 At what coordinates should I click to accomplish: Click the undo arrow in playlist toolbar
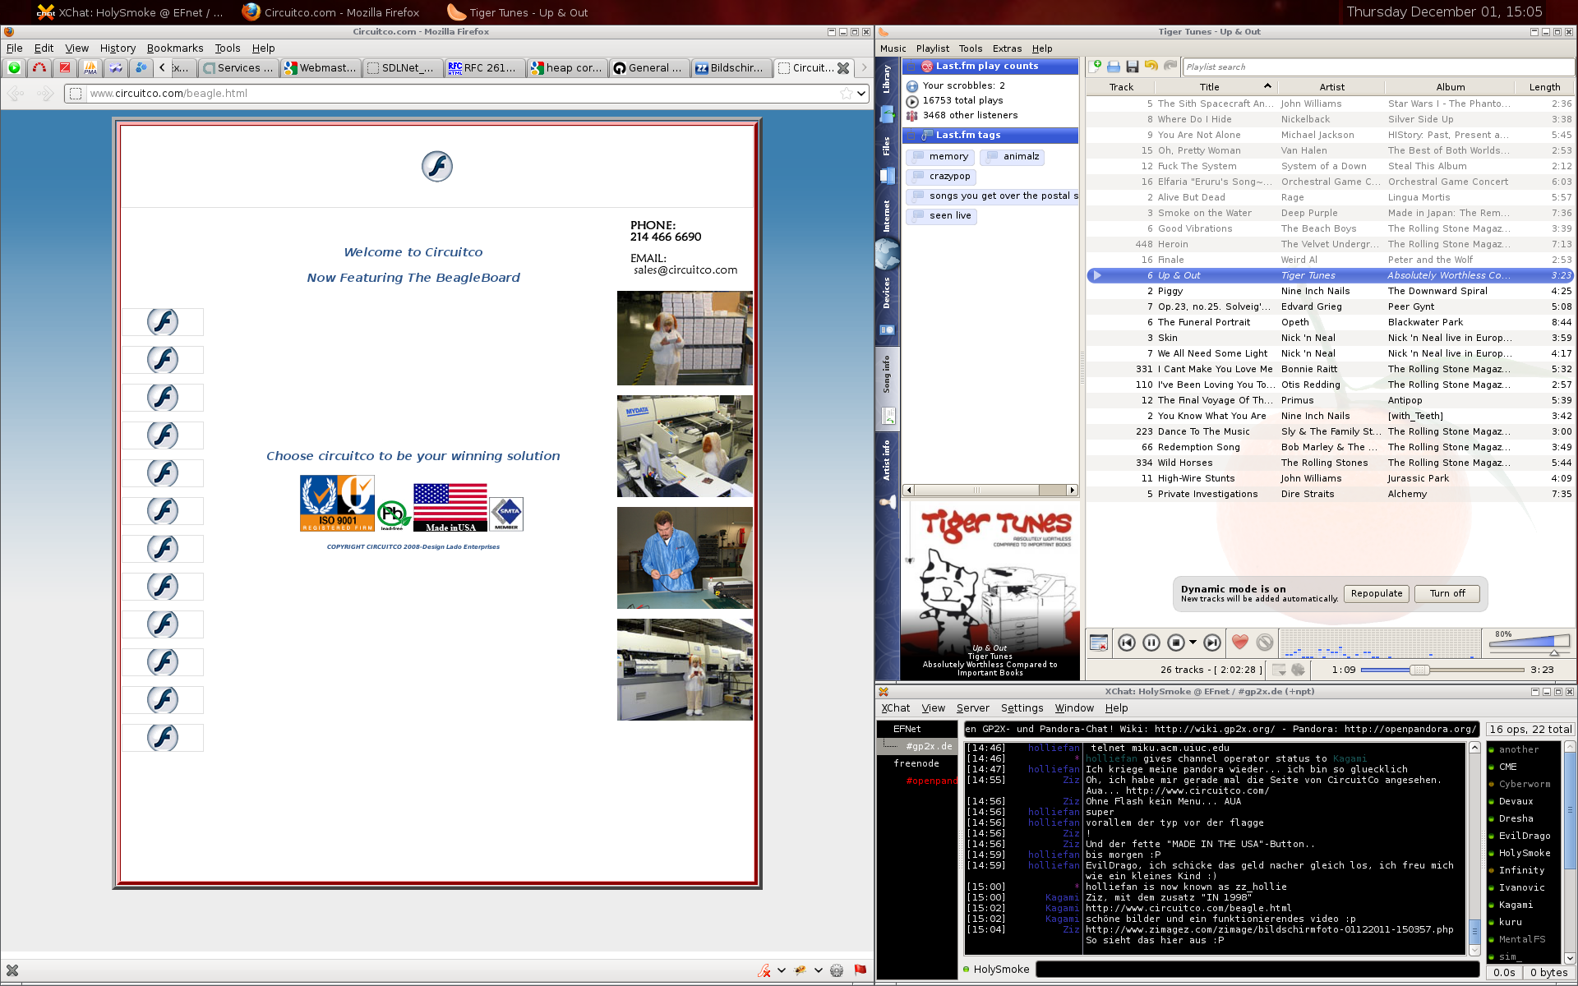pos(1151,67)
